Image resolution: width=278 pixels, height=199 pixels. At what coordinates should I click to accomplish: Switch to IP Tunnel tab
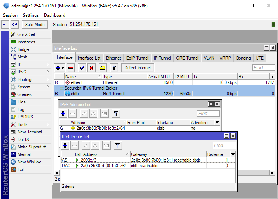pyautogui.click(x=163, y=58)
